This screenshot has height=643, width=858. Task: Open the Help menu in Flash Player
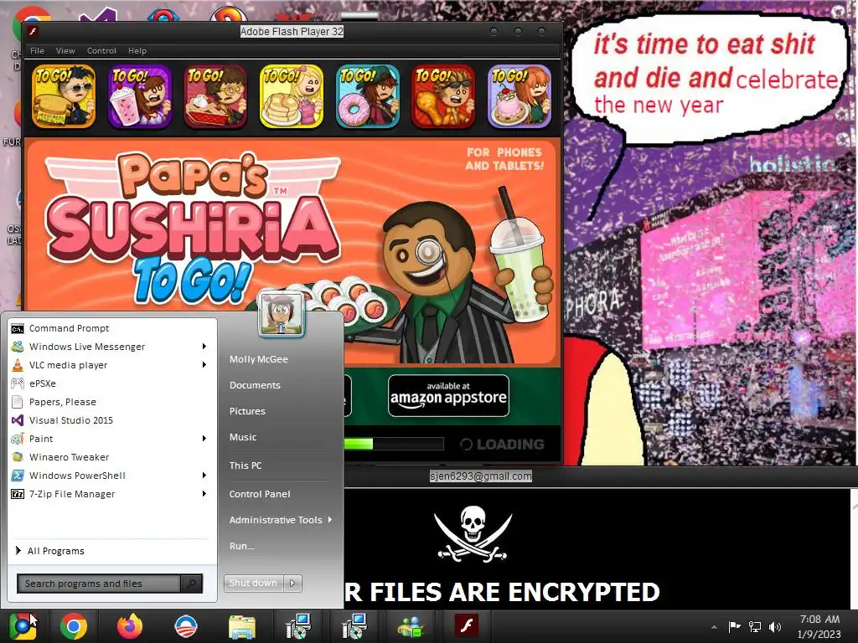pos(137,51)
